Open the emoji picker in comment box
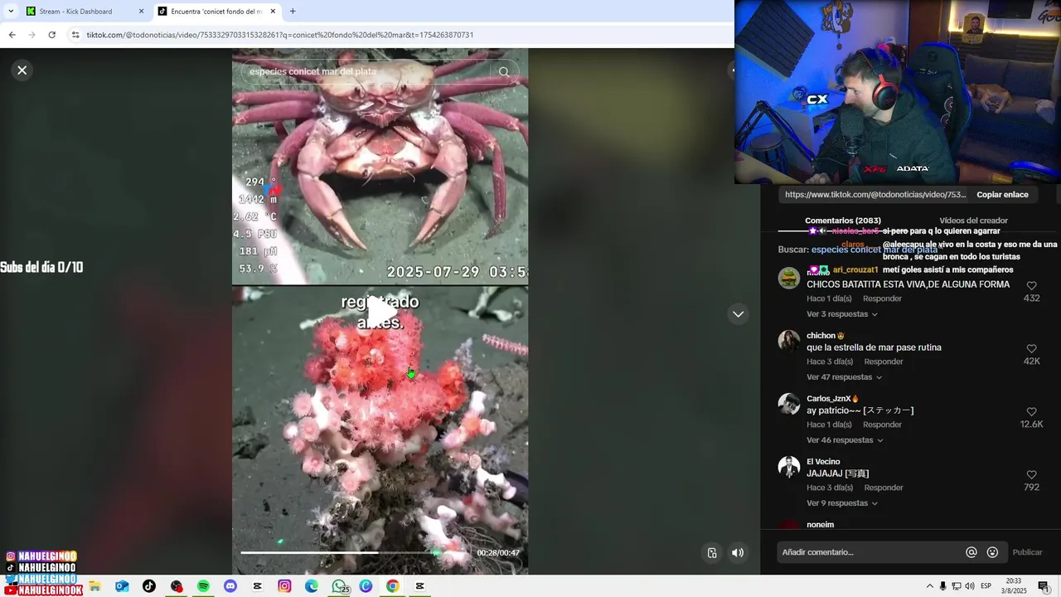1061x597 pixels. coord(992,552)
